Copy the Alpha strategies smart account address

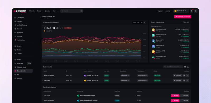[x=97, y=75]
